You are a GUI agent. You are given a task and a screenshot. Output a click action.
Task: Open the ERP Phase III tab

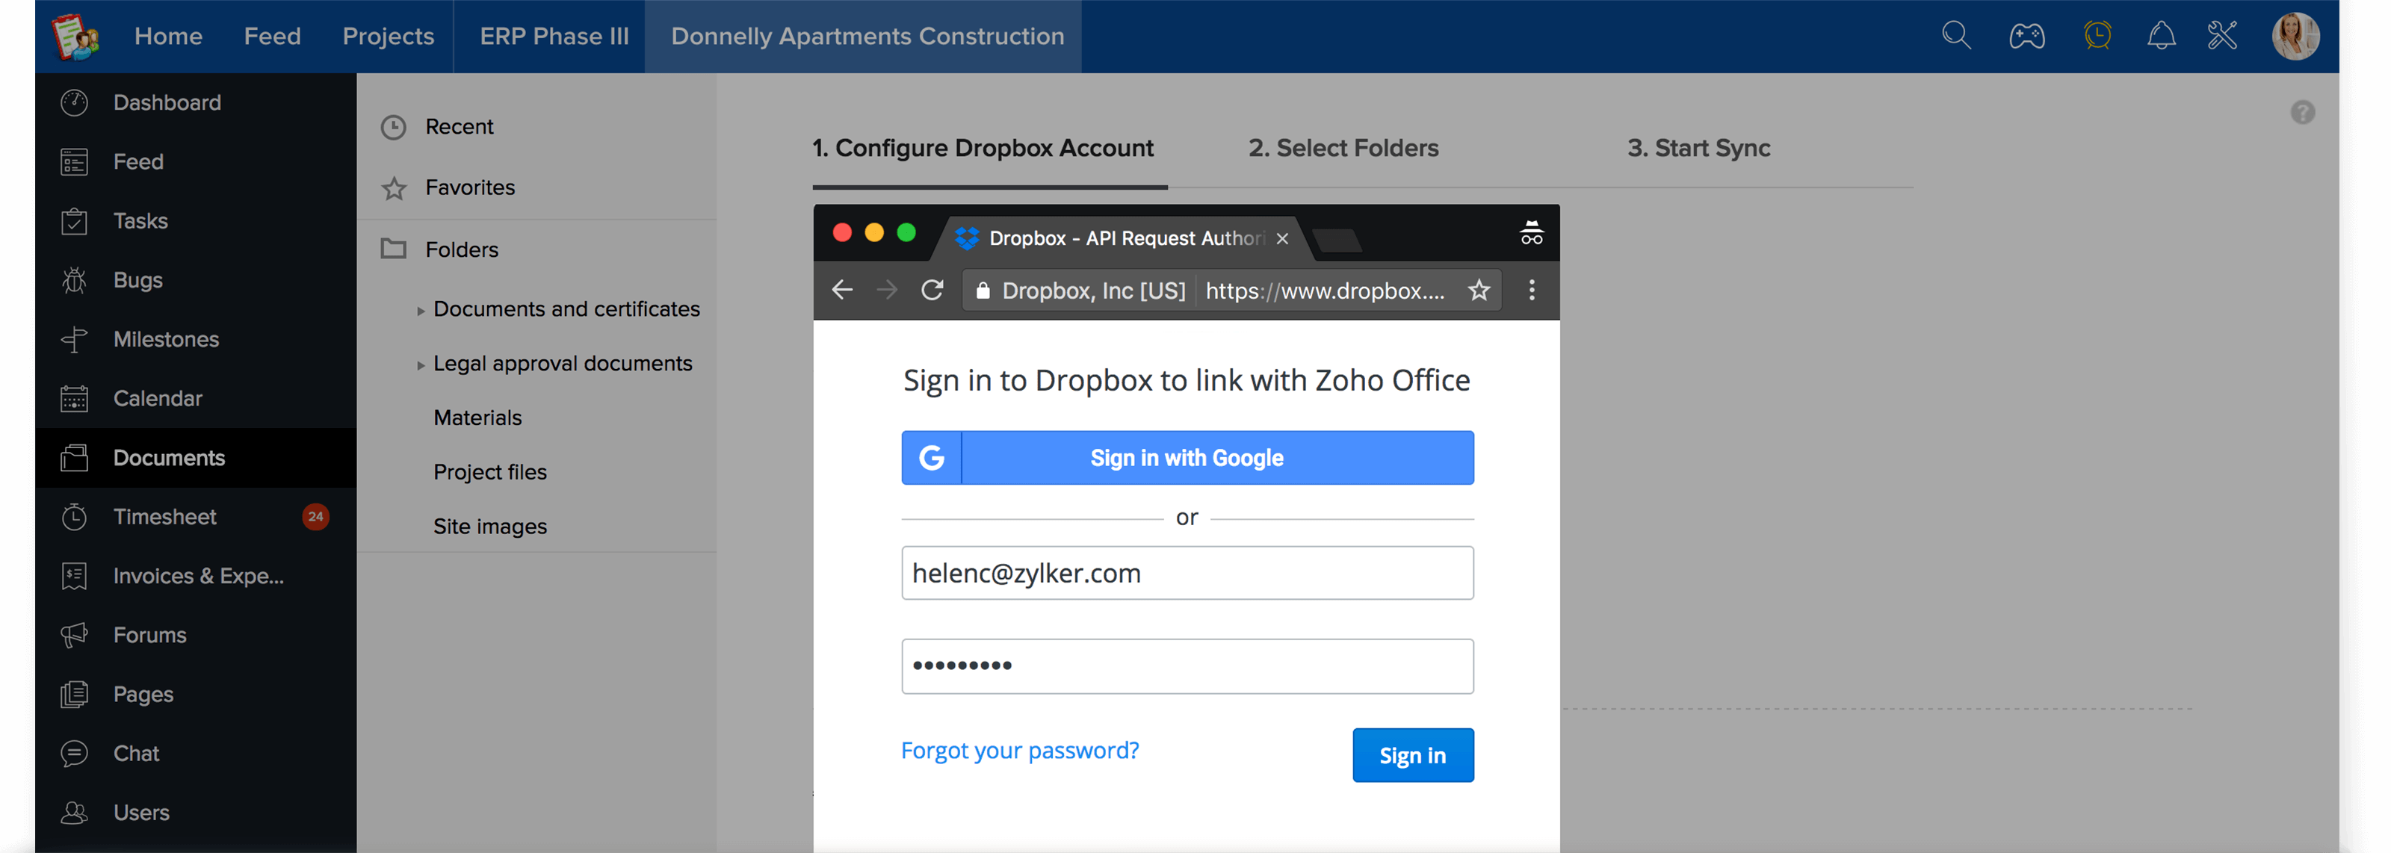coord(553,36)
